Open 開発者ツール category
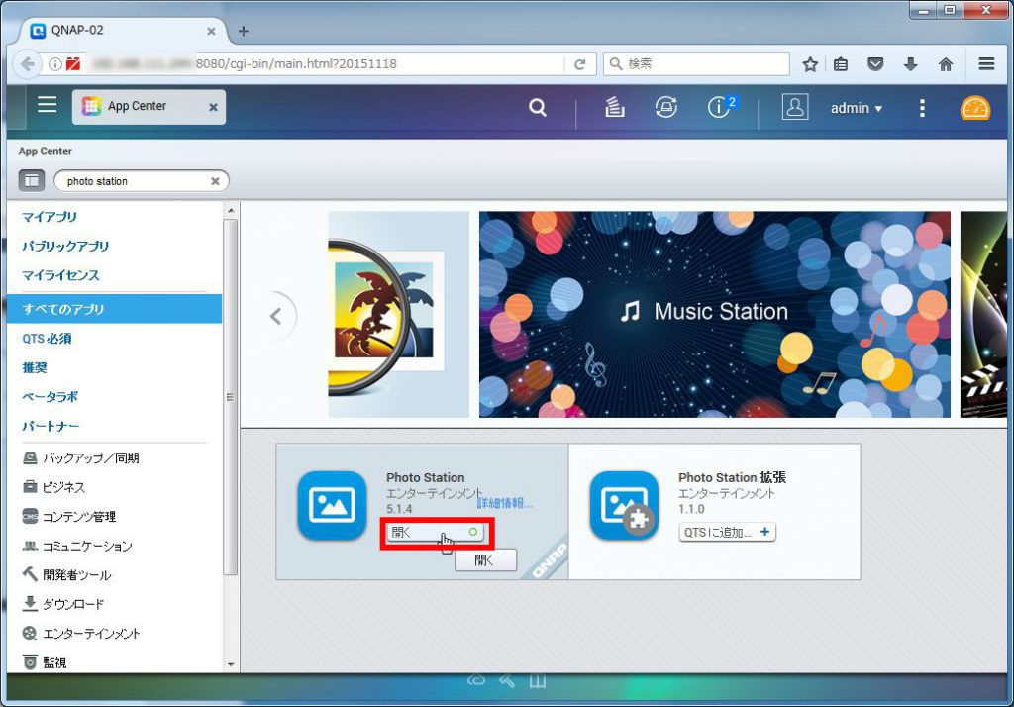The height and width of the screenshot is (707, 1014). (66, 575)
